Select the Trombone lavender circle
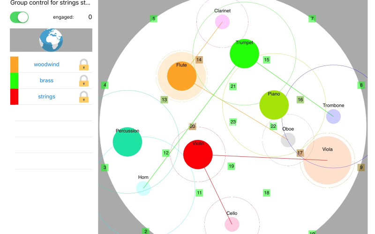This screenshot has width=375, height=234. pos(333,117)
